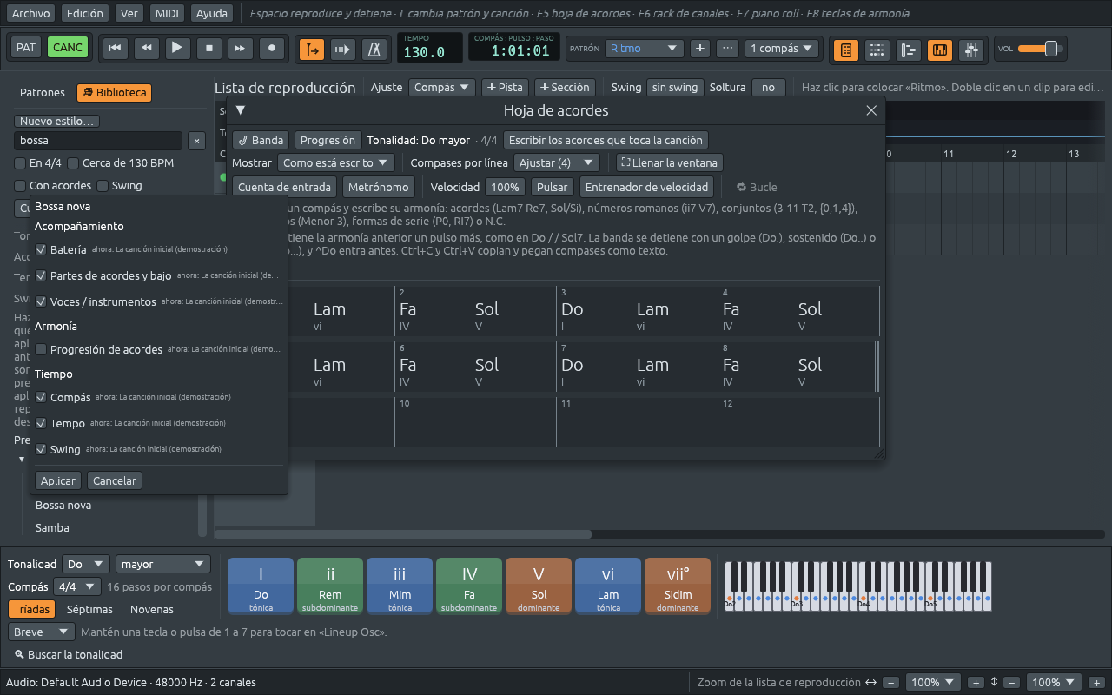Click Llenar la ventana button
Image resolution: width=1112 pixels, height=695 pixels.
click(670, 162)
